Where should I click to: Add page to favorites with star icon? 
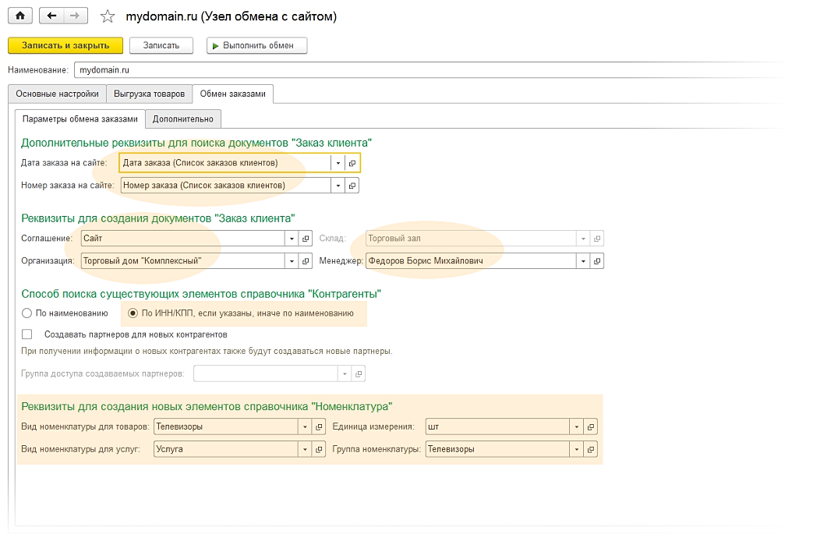click(x=108, y=16)
